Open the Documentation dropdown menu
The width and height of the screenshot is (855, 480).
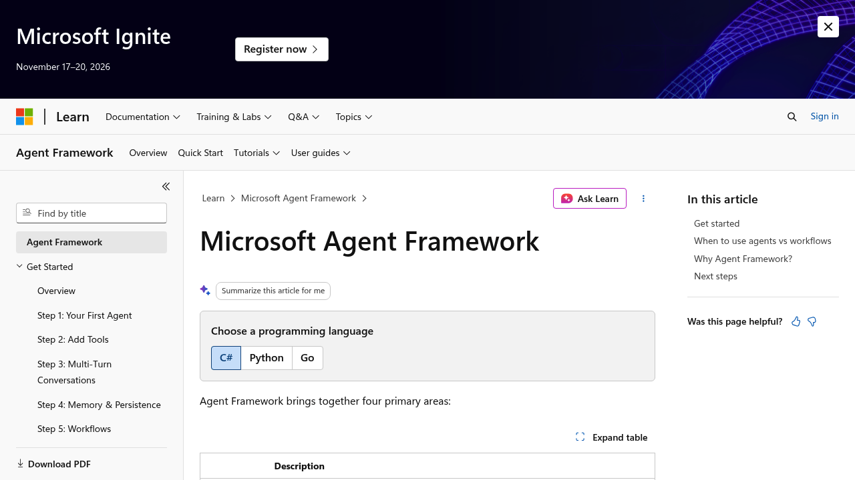tap(143, 117)
